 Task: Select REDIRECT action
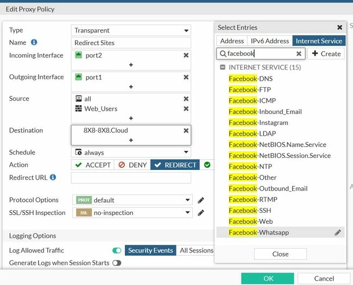tap(175, 165)
